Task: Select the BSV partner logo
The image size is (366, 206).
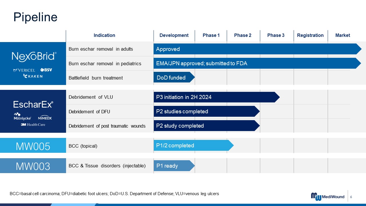Action: 46,70
